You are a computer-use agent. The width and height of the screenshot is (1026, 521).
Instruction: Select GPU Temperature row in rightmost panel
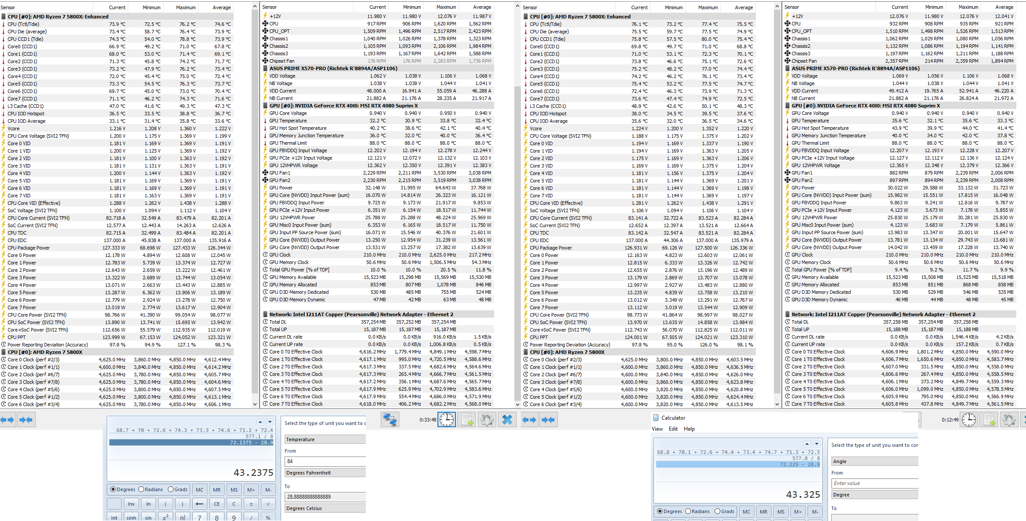(900, 121)
